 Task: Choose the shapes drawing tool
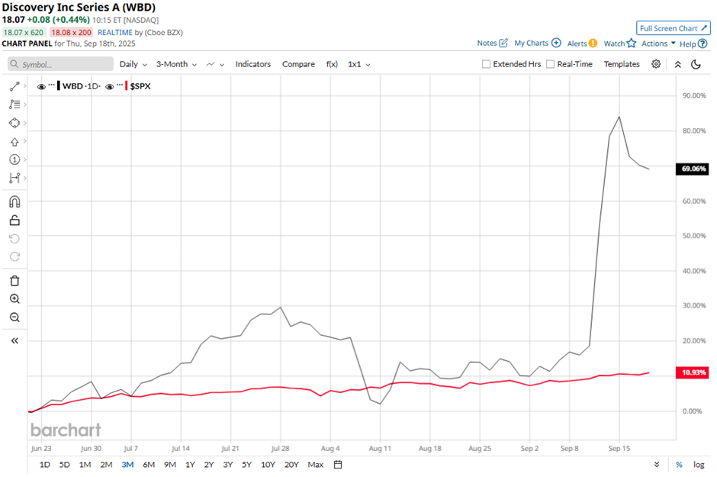pos(14,123)
